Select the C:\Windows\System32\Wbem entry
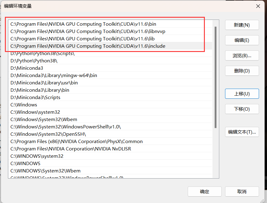The width and height of the screenshot is (267, 203). pos(111,119)
